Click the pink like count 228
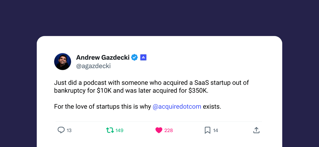The height and width of the screenshot is (147, 319). point(169,130)
